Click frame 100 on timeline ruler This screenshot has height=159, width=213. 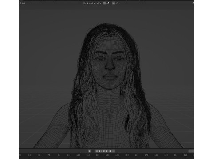(78, 155)
